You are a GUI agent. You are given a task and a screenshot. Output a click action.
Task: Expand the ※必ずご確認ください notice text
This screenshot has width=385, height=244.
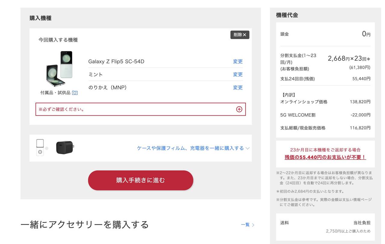click(x=62, y=109)
